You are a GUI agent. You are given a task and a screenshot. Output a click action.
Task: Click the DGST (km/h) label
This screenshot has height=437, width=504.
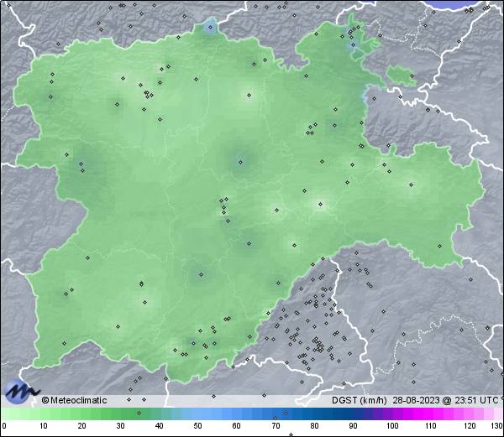[360, 400]
